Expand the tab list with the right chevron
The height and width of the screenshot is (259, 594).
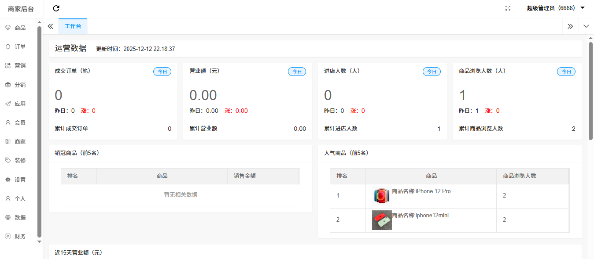click(570, 26)
